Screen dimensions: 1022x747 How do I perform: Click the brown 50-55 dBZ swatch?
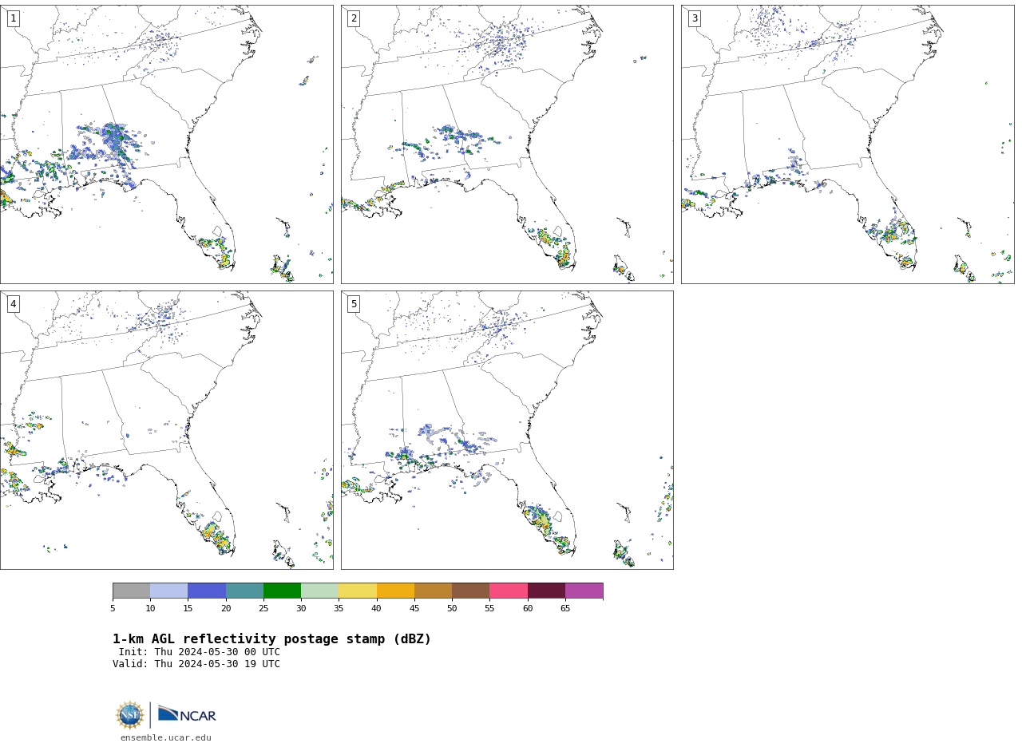point(470,591)
